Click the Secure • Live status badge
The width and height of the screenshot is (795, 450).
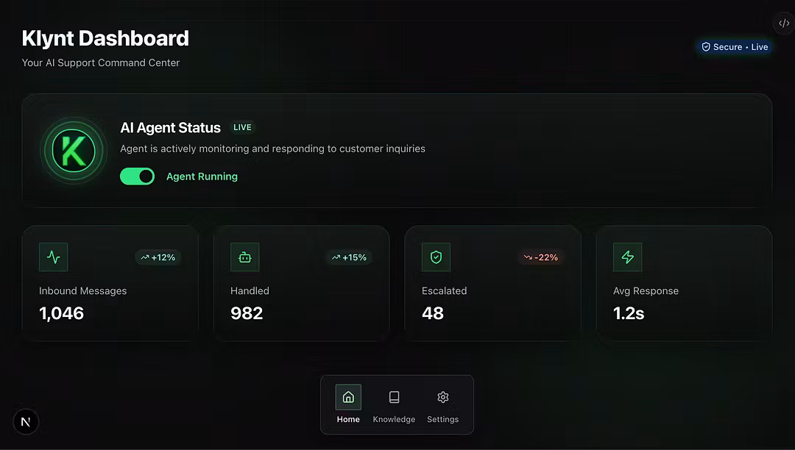click(734, 47)
